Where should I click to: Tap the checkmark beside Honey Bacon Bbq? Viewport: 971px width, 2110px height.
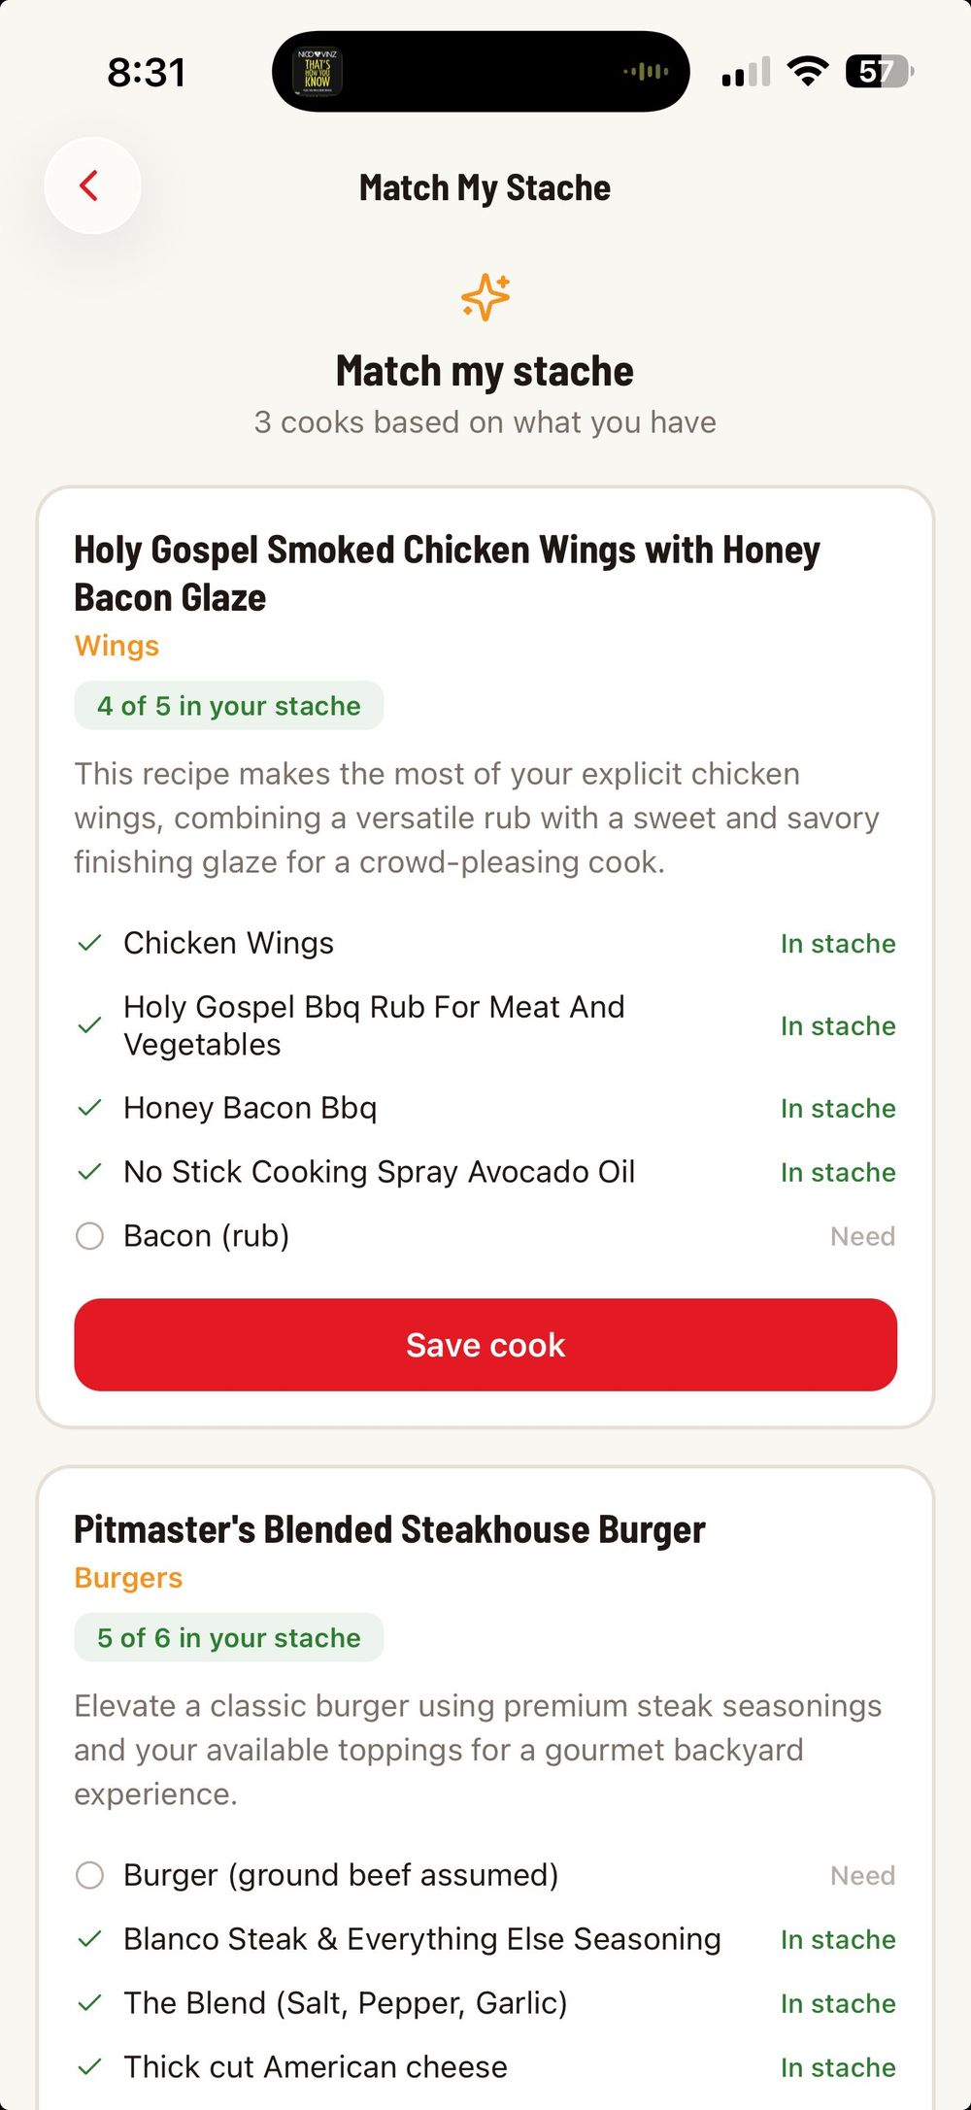(89, 1108)
